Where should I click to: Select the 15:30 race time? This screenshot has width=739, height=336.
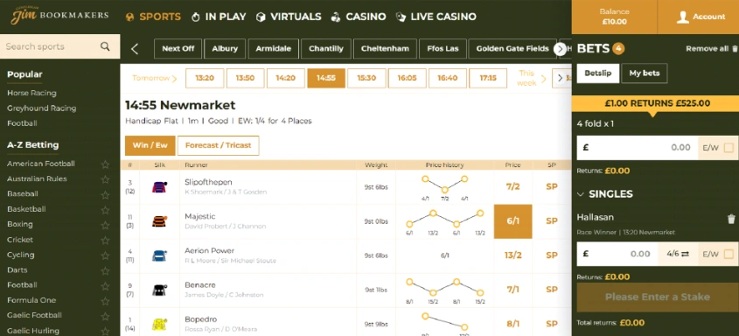[x=366, y=78]
